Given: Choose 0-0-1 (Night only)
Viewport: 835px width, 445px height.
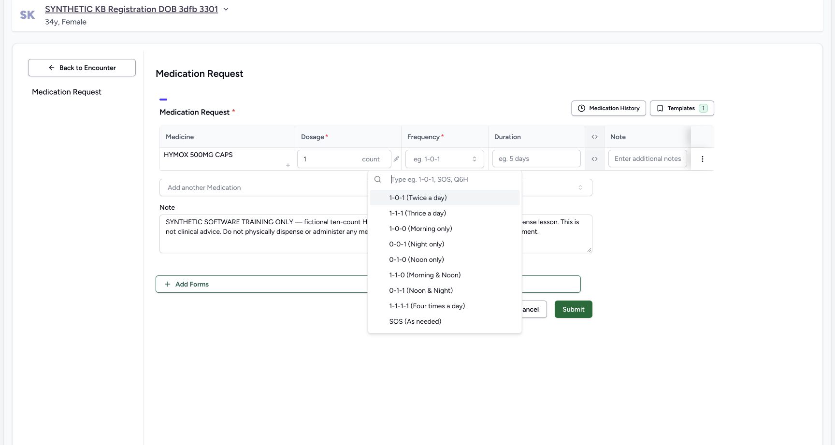Looking at the screenshot, I should 445,244.
